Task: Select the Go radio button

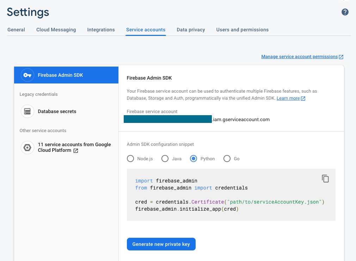Action: click(227, 159)
